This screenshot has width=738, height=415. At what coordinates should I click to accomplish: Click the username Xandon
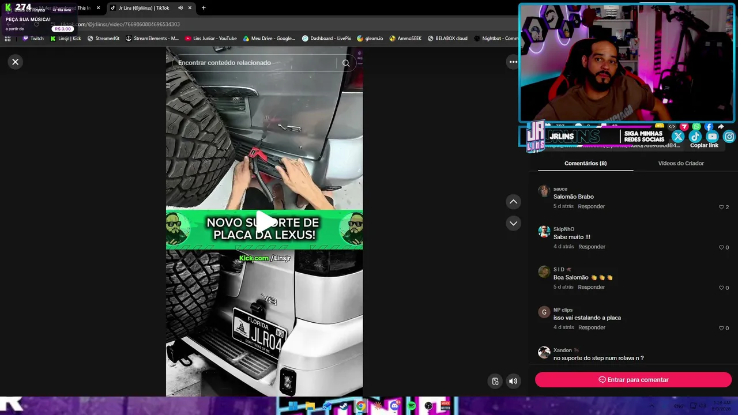coord(563,350)
